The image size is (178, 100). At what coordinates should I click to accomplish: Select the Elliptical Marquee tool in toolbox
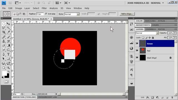4,24
